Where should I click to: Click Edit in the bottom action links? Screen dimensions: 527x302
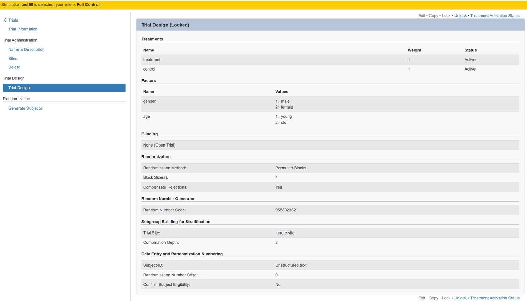(x=421, y=298)
